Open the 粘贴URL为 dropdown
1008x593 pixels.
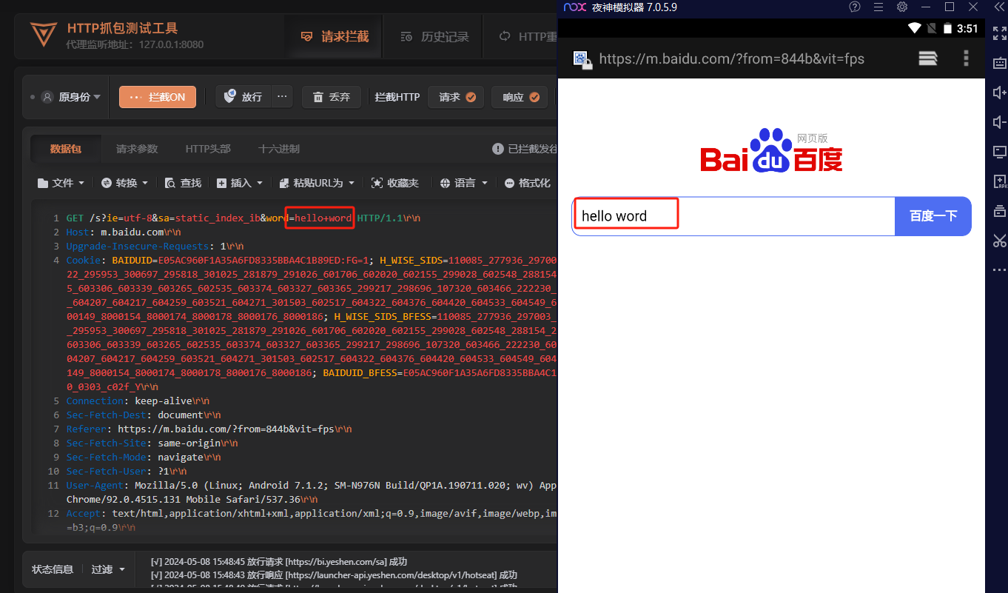(317, 183)
